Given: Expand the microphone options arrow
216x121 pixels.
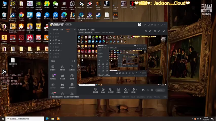Looking at the screenshot, I should [x=129, y=90].
